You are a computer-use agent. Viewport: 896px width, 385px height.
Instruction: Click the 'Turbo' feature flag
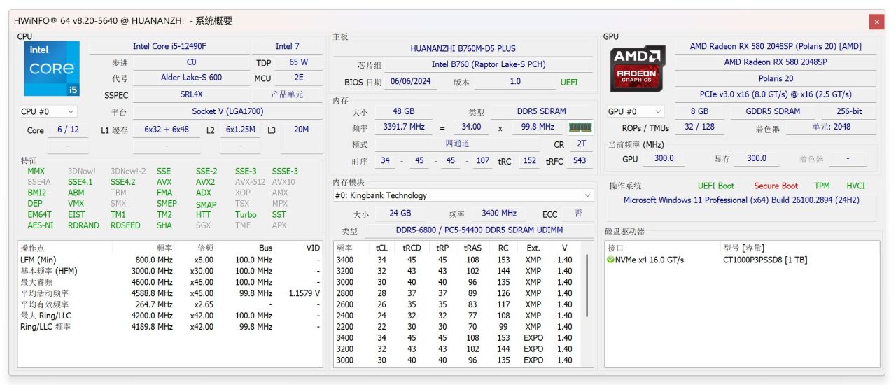click(246, 215)
